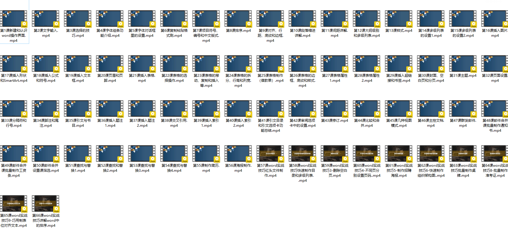This screenshot has height=247, width=508.
Task: Select the 第22课表格的选择操作 file icon
Action: pos(174,64)
